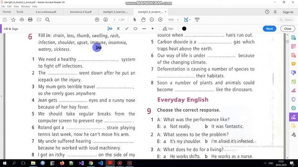Click the cloud upload icon
Screen dimensions: 298x167
22,19
